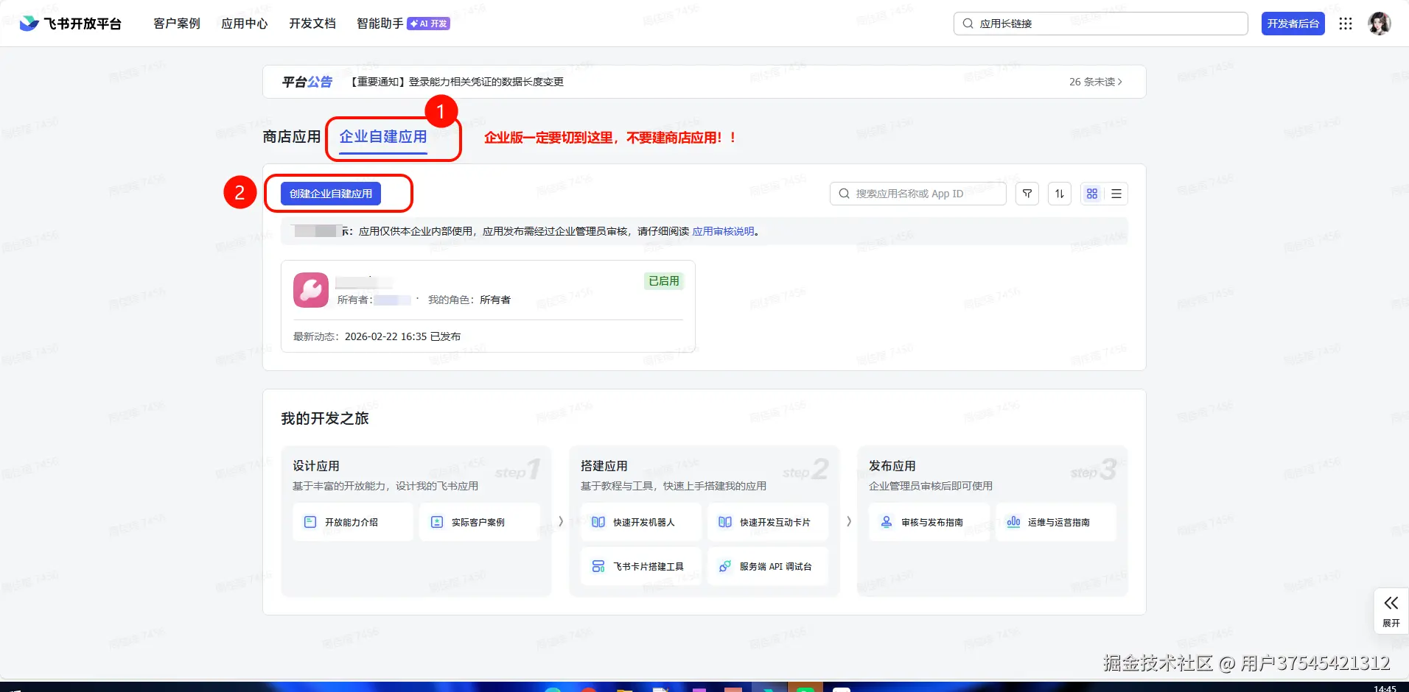Screen dimensions: 1409x692
Task: Open the 应用审核说明 link
Action: coord(724,231)
